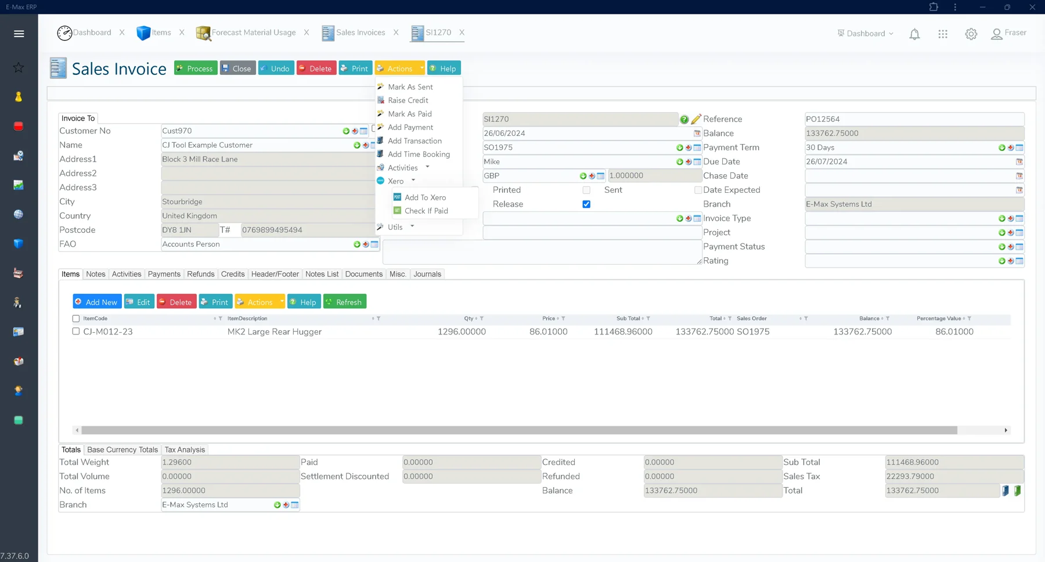Open the calendar picker for Due Date
1045x562 pixels.
1019,162
